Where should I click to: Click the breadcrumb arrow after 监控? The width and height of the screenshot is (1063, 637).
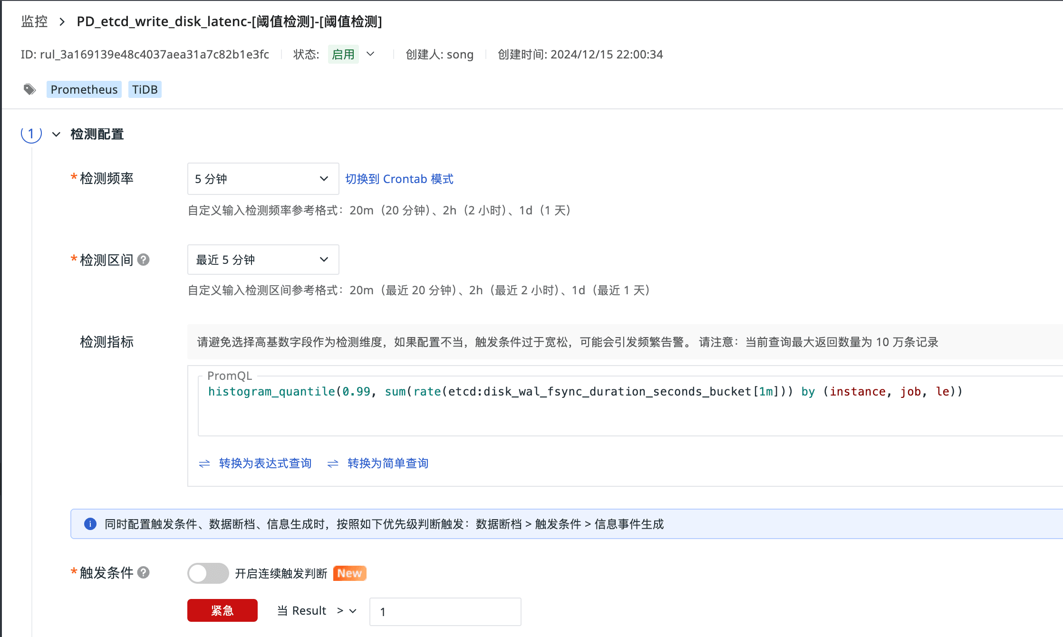click(x=62, y=22)
